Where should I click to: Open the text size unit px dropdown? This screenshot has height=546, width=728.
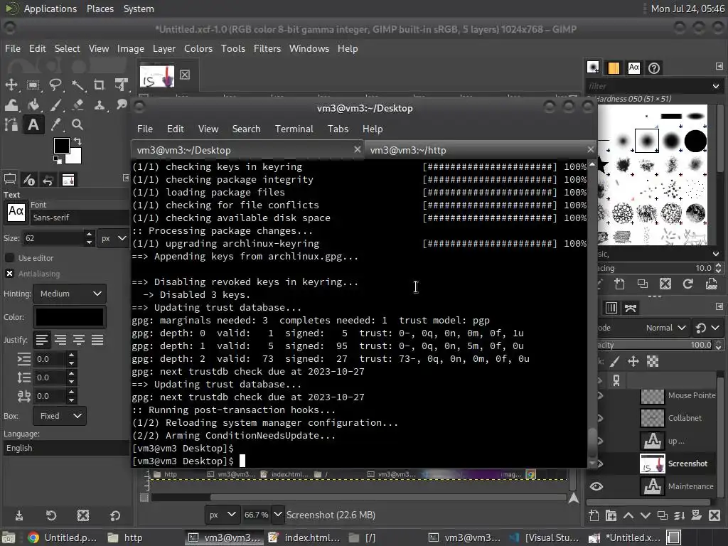[x=113, y=238]
